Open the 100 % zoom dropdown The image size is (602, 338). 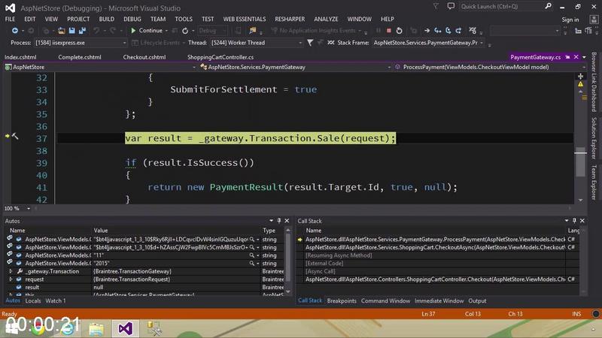pyautogui.click(x=29, y=209)
